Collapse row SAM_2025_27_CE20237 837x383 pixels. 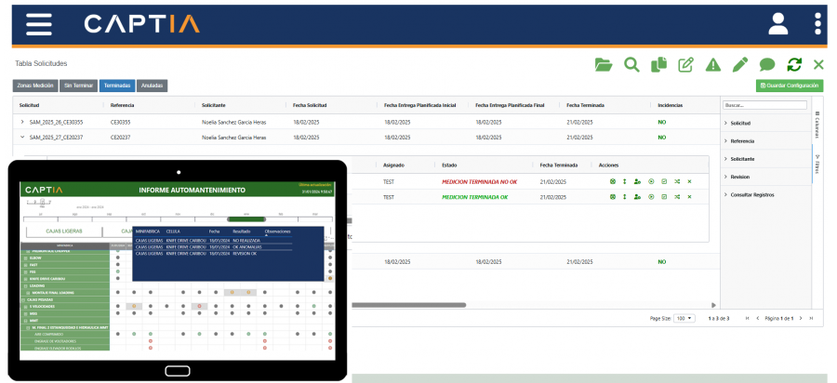22,137
